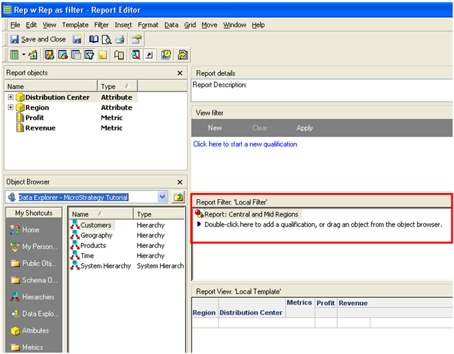Open the print preview icon
This screenshot has height=354, width=454.
click(x=107, y=39)
